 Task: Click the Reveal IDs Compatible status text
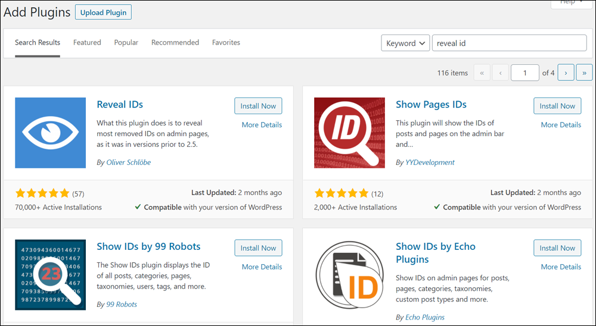pyautogui.click(x=208, y=207)
